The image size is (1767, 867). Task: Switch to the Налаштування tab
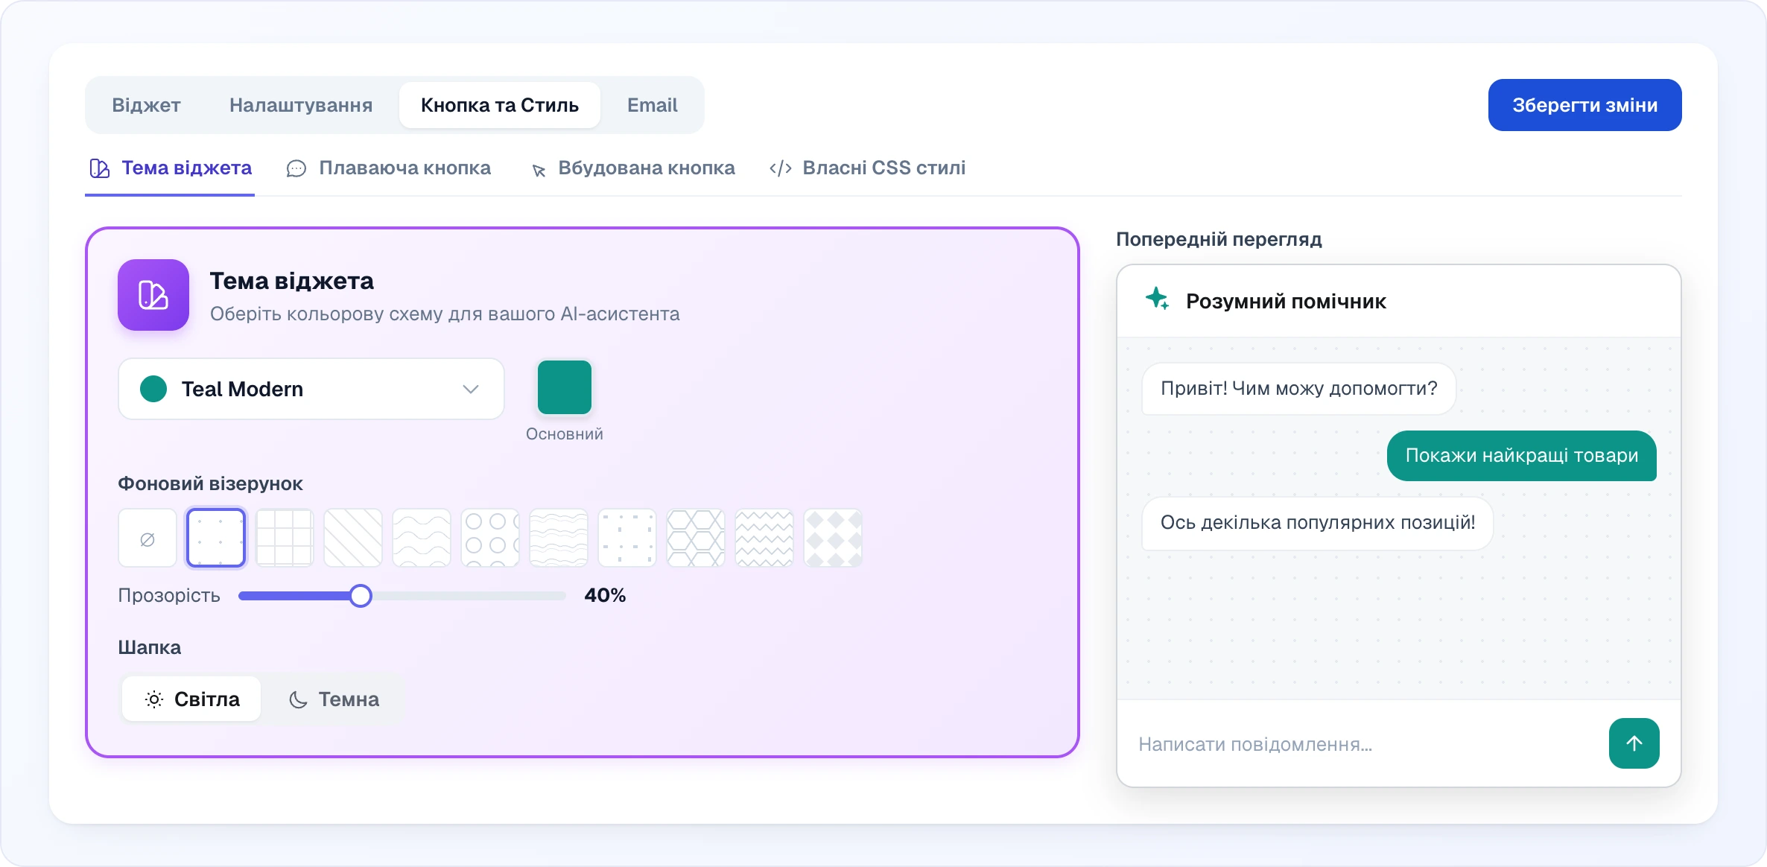[301, 105]
